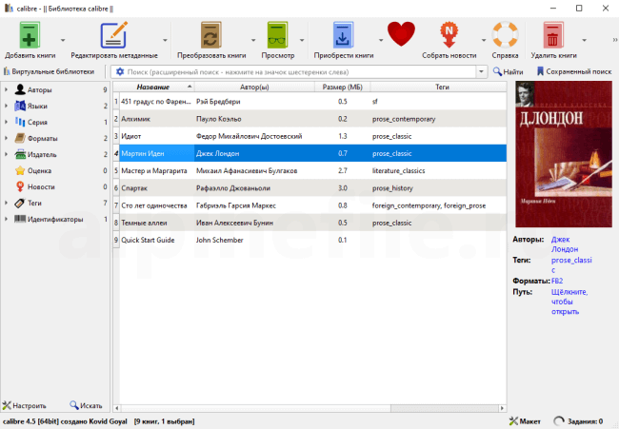Click the search input field
Screen dimensions: 619x429
tap(300, 71)
